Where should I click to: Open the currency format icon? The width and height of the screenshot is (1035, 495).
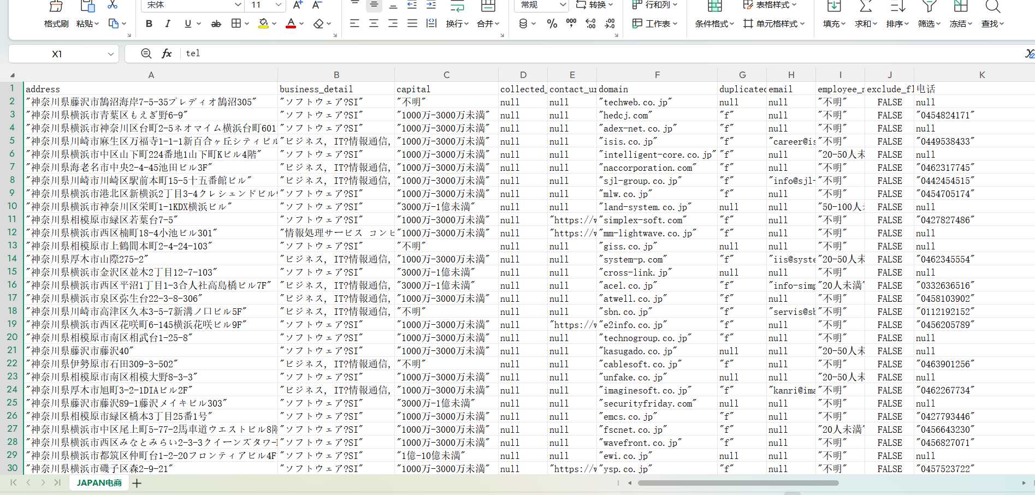point(523,23)
